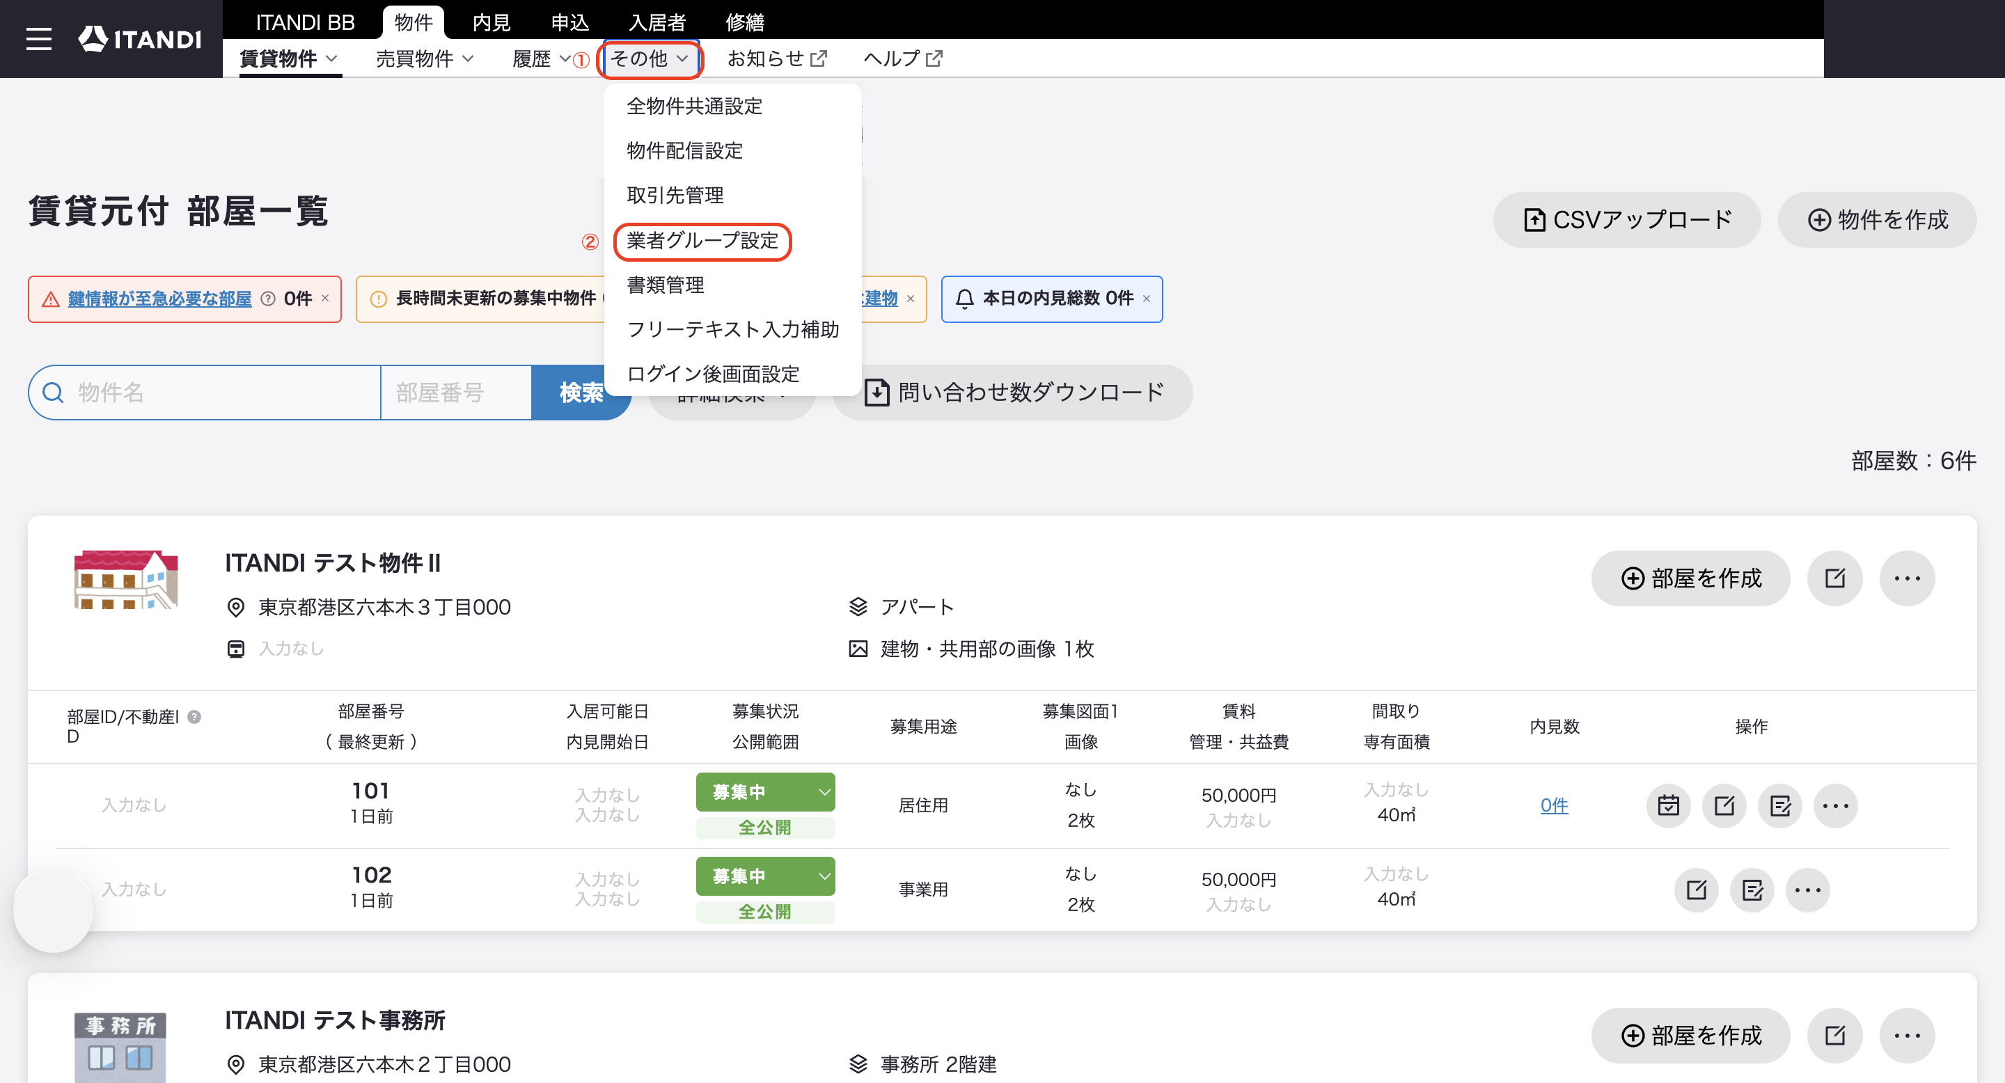This screenshot has width=2005, height=1083.
Task: Select 書類管理 menu item
Action: click(x=666, y=285)
